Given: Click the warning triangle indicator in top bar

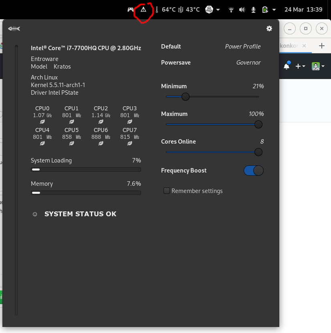Looking at the screenshot, I should 143,10.
